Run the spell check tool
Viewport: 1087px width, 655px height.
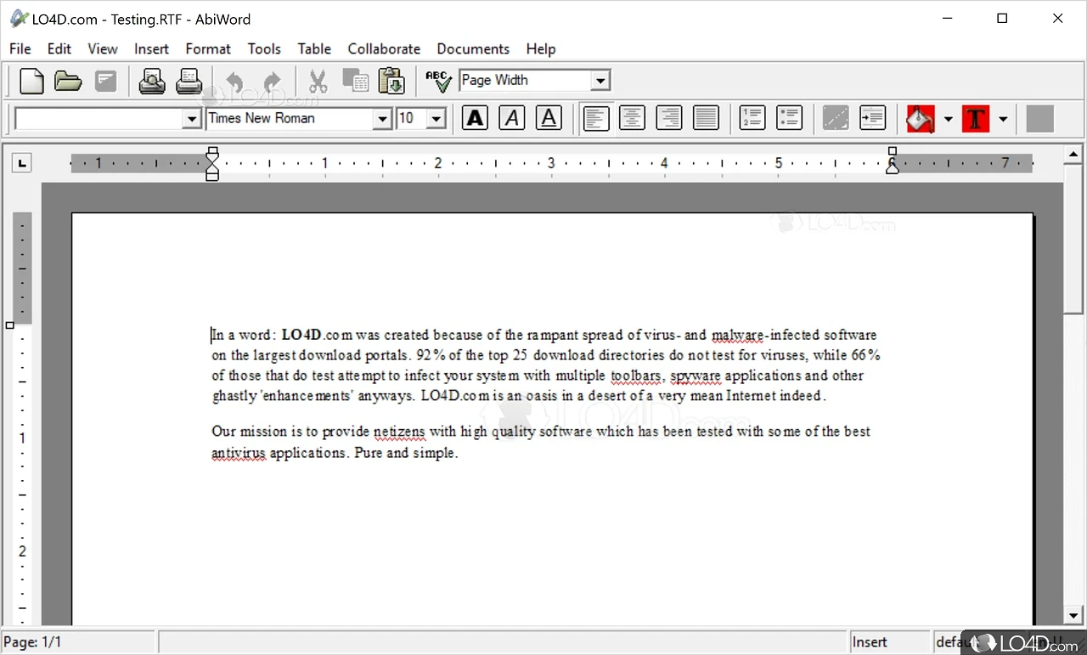click(x=437, y=80)
